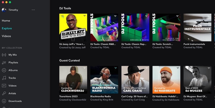Image resolution: width=215 pixels, height=108 pixels.
Task: Click TIDAL logo on DJ Habibeats cover
Action: 178,68
